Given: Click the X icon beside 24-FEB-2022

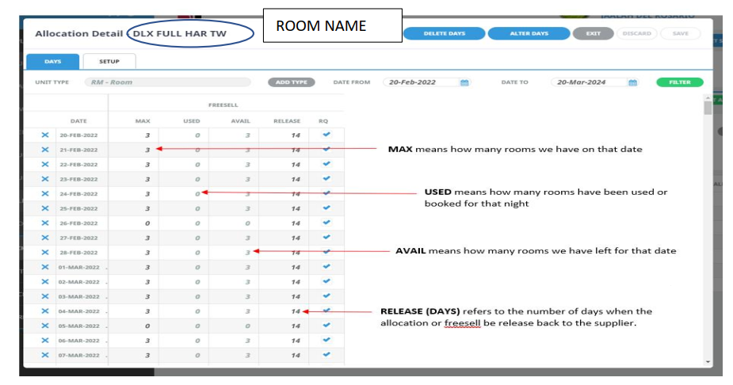Looking at the screenshot, I should 45,193.
